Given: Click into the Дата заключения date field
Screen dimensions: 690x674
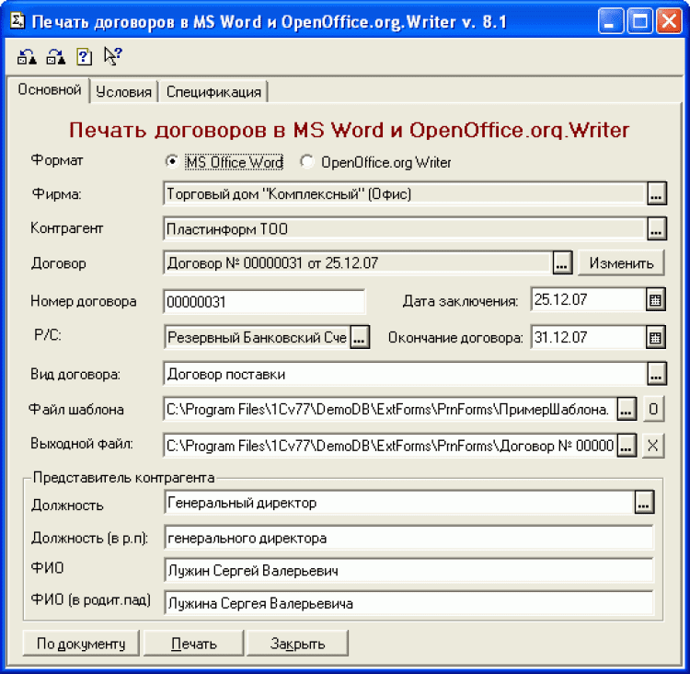Looking at the screenshot, I should [x=589, y=300].
